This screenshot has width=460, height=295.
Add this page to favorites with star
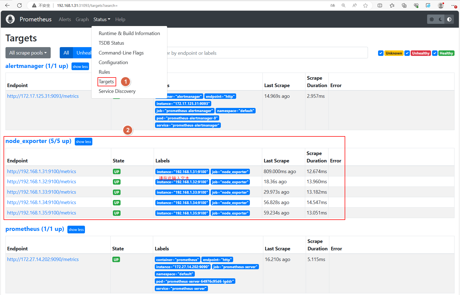[365, 5]
